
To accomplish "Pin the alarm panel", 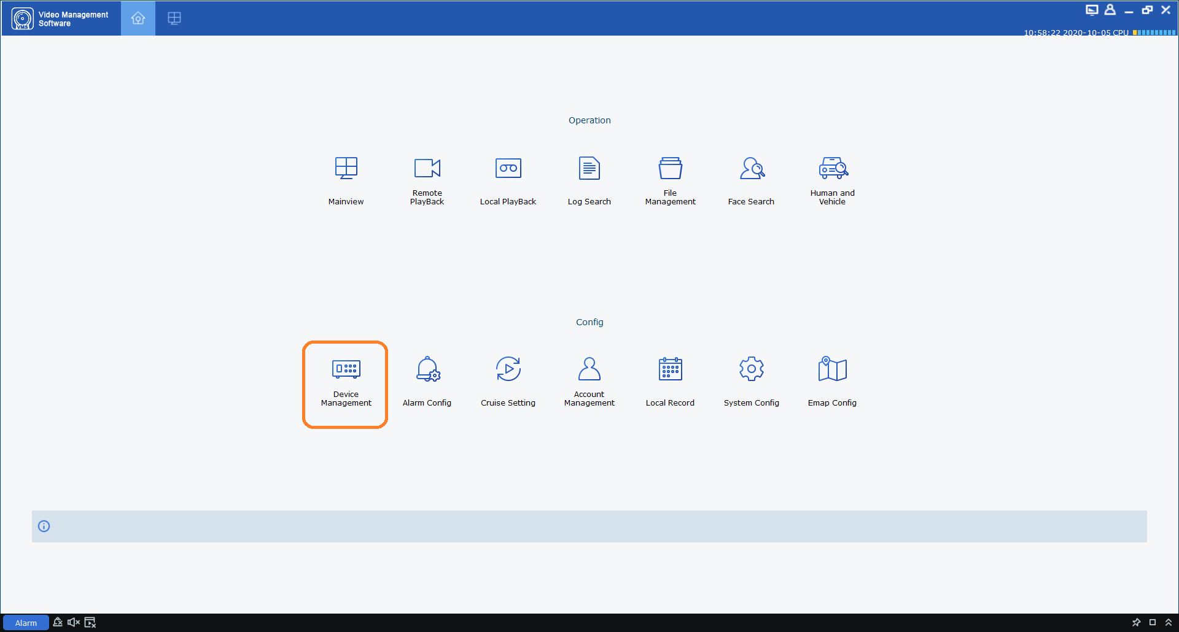I will [x=1136, y=623].
